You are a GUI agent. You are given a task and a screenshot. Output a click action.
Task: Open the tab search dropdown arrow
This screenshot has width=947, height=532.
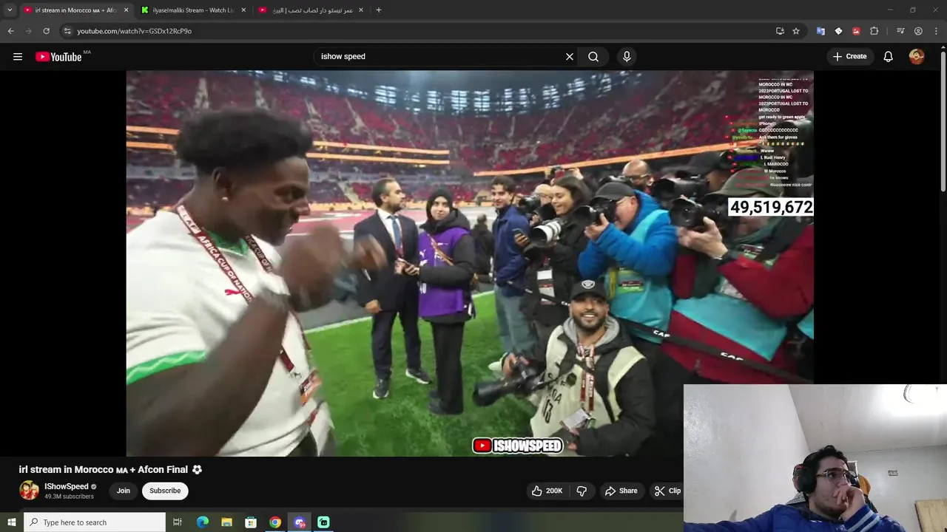(x=10, y=10)
